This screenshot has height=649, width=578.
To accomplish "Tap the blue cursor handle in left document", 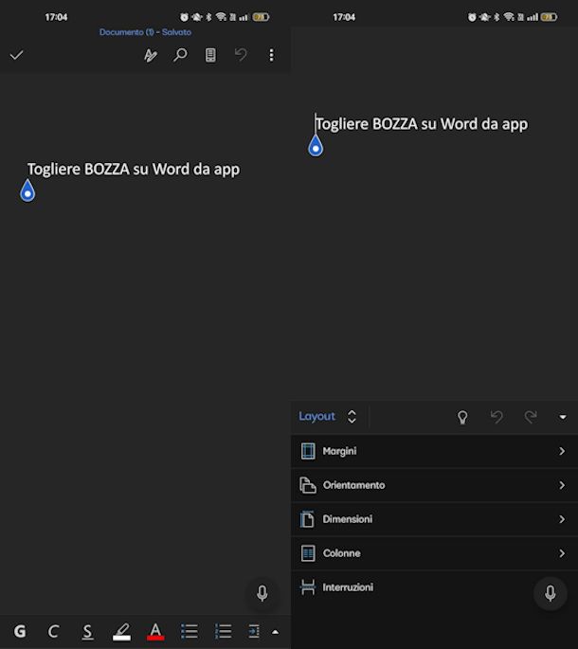I will tap(27, 190).
